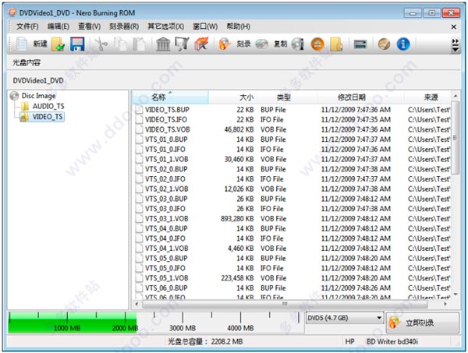Select the VTS_01_1.VOB file

(x=167, y=159)
